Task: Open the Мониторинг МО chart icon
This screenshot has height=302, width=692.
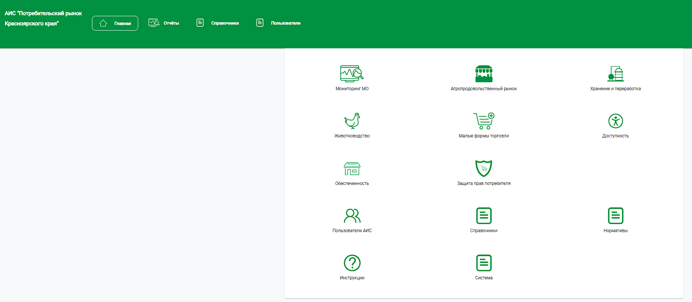Action: 352,74
